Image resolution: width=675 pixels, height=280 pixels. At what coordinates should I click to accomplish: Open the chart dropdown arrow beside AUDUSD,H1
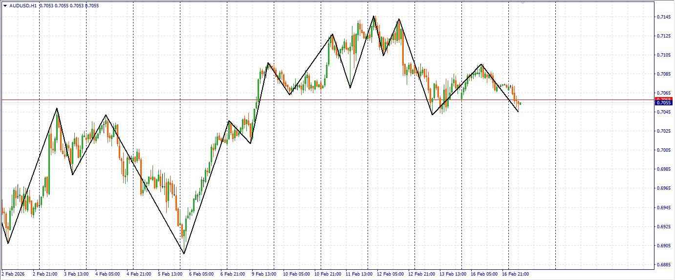coord(5,6)
